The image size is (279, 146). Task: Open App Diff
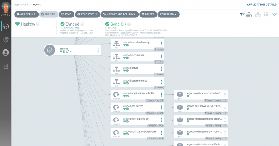click(48, 14)
